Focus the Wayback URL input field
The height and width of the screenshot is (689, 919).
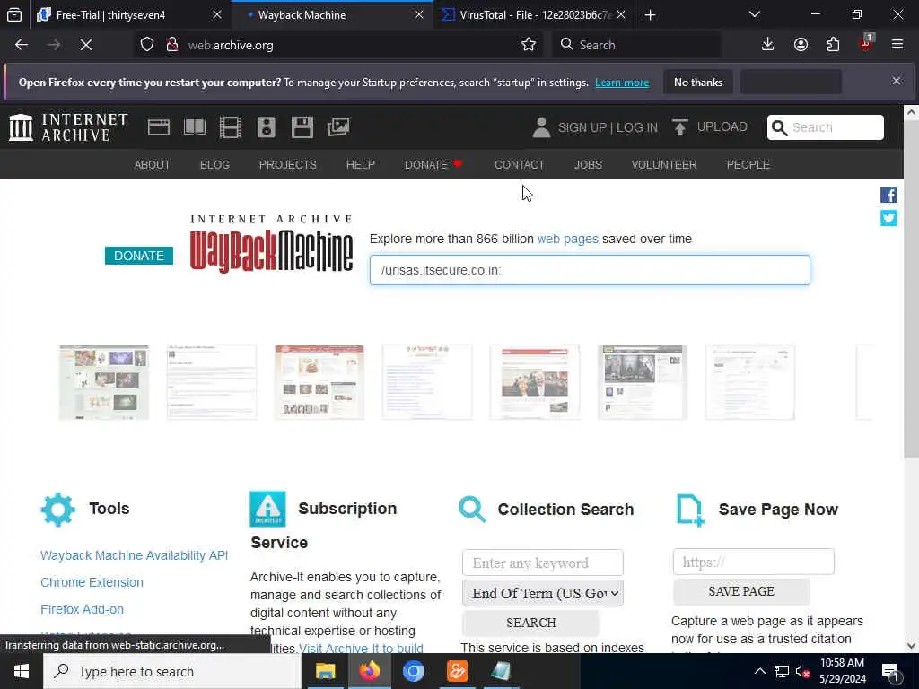point(590,270)
